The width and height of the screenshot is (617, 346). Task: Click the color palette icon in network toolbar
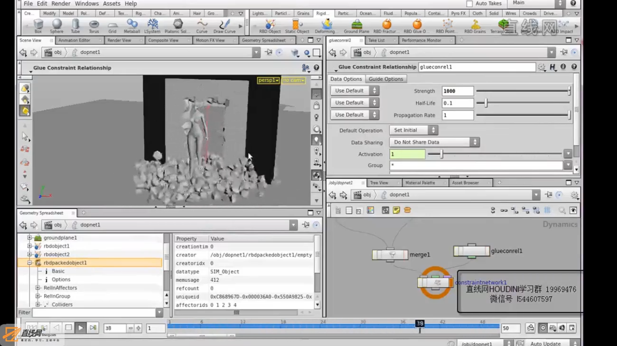(x=370, y=210)
